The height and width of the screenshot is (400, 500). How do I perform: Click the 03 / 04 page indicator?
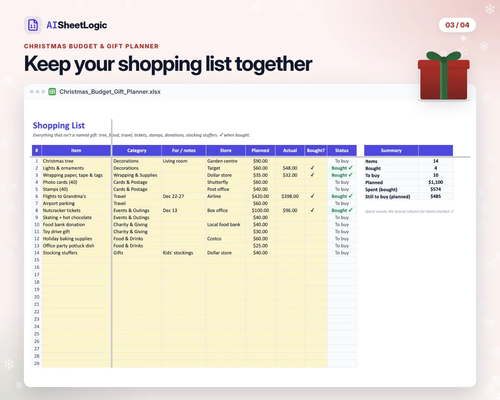457,25
